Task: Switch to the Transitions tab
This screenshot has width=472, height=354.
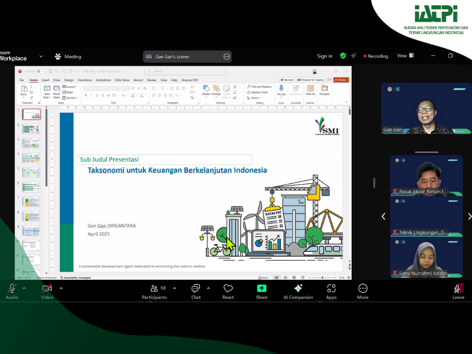Action: pyautogui.click(x=85, y=80)
